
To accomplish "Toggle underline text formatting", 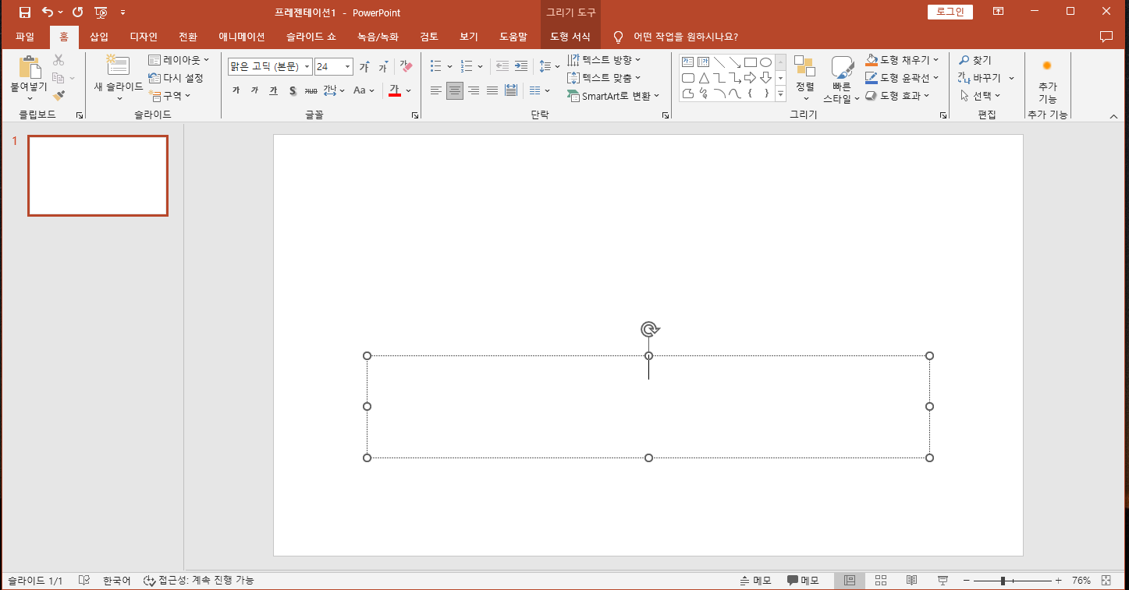I will [x=273, y=90].
